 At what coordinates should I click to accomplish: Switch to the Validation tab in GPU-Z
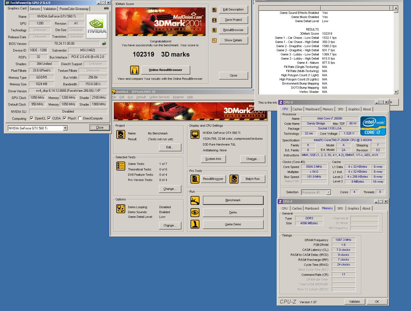click(x=50, y=9)
